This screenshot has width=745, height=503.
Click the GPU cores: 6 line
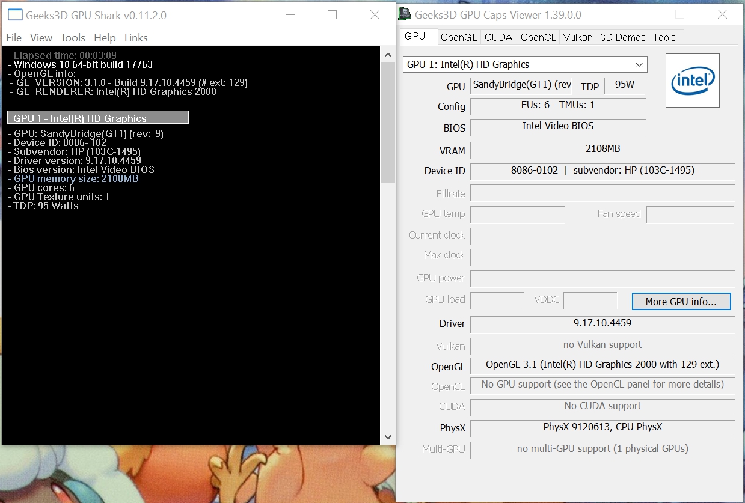coord(41,188)
